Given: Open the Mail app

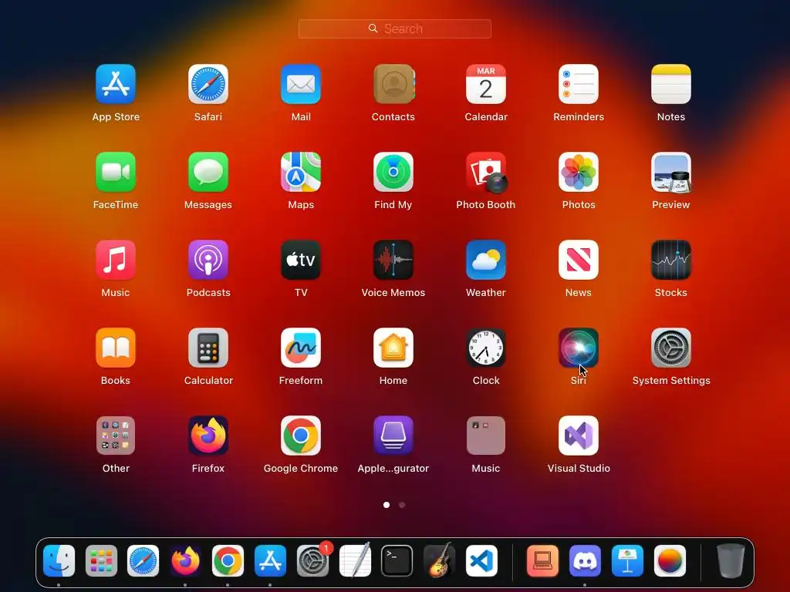Looking at the screenshot, I should [301, 84].
